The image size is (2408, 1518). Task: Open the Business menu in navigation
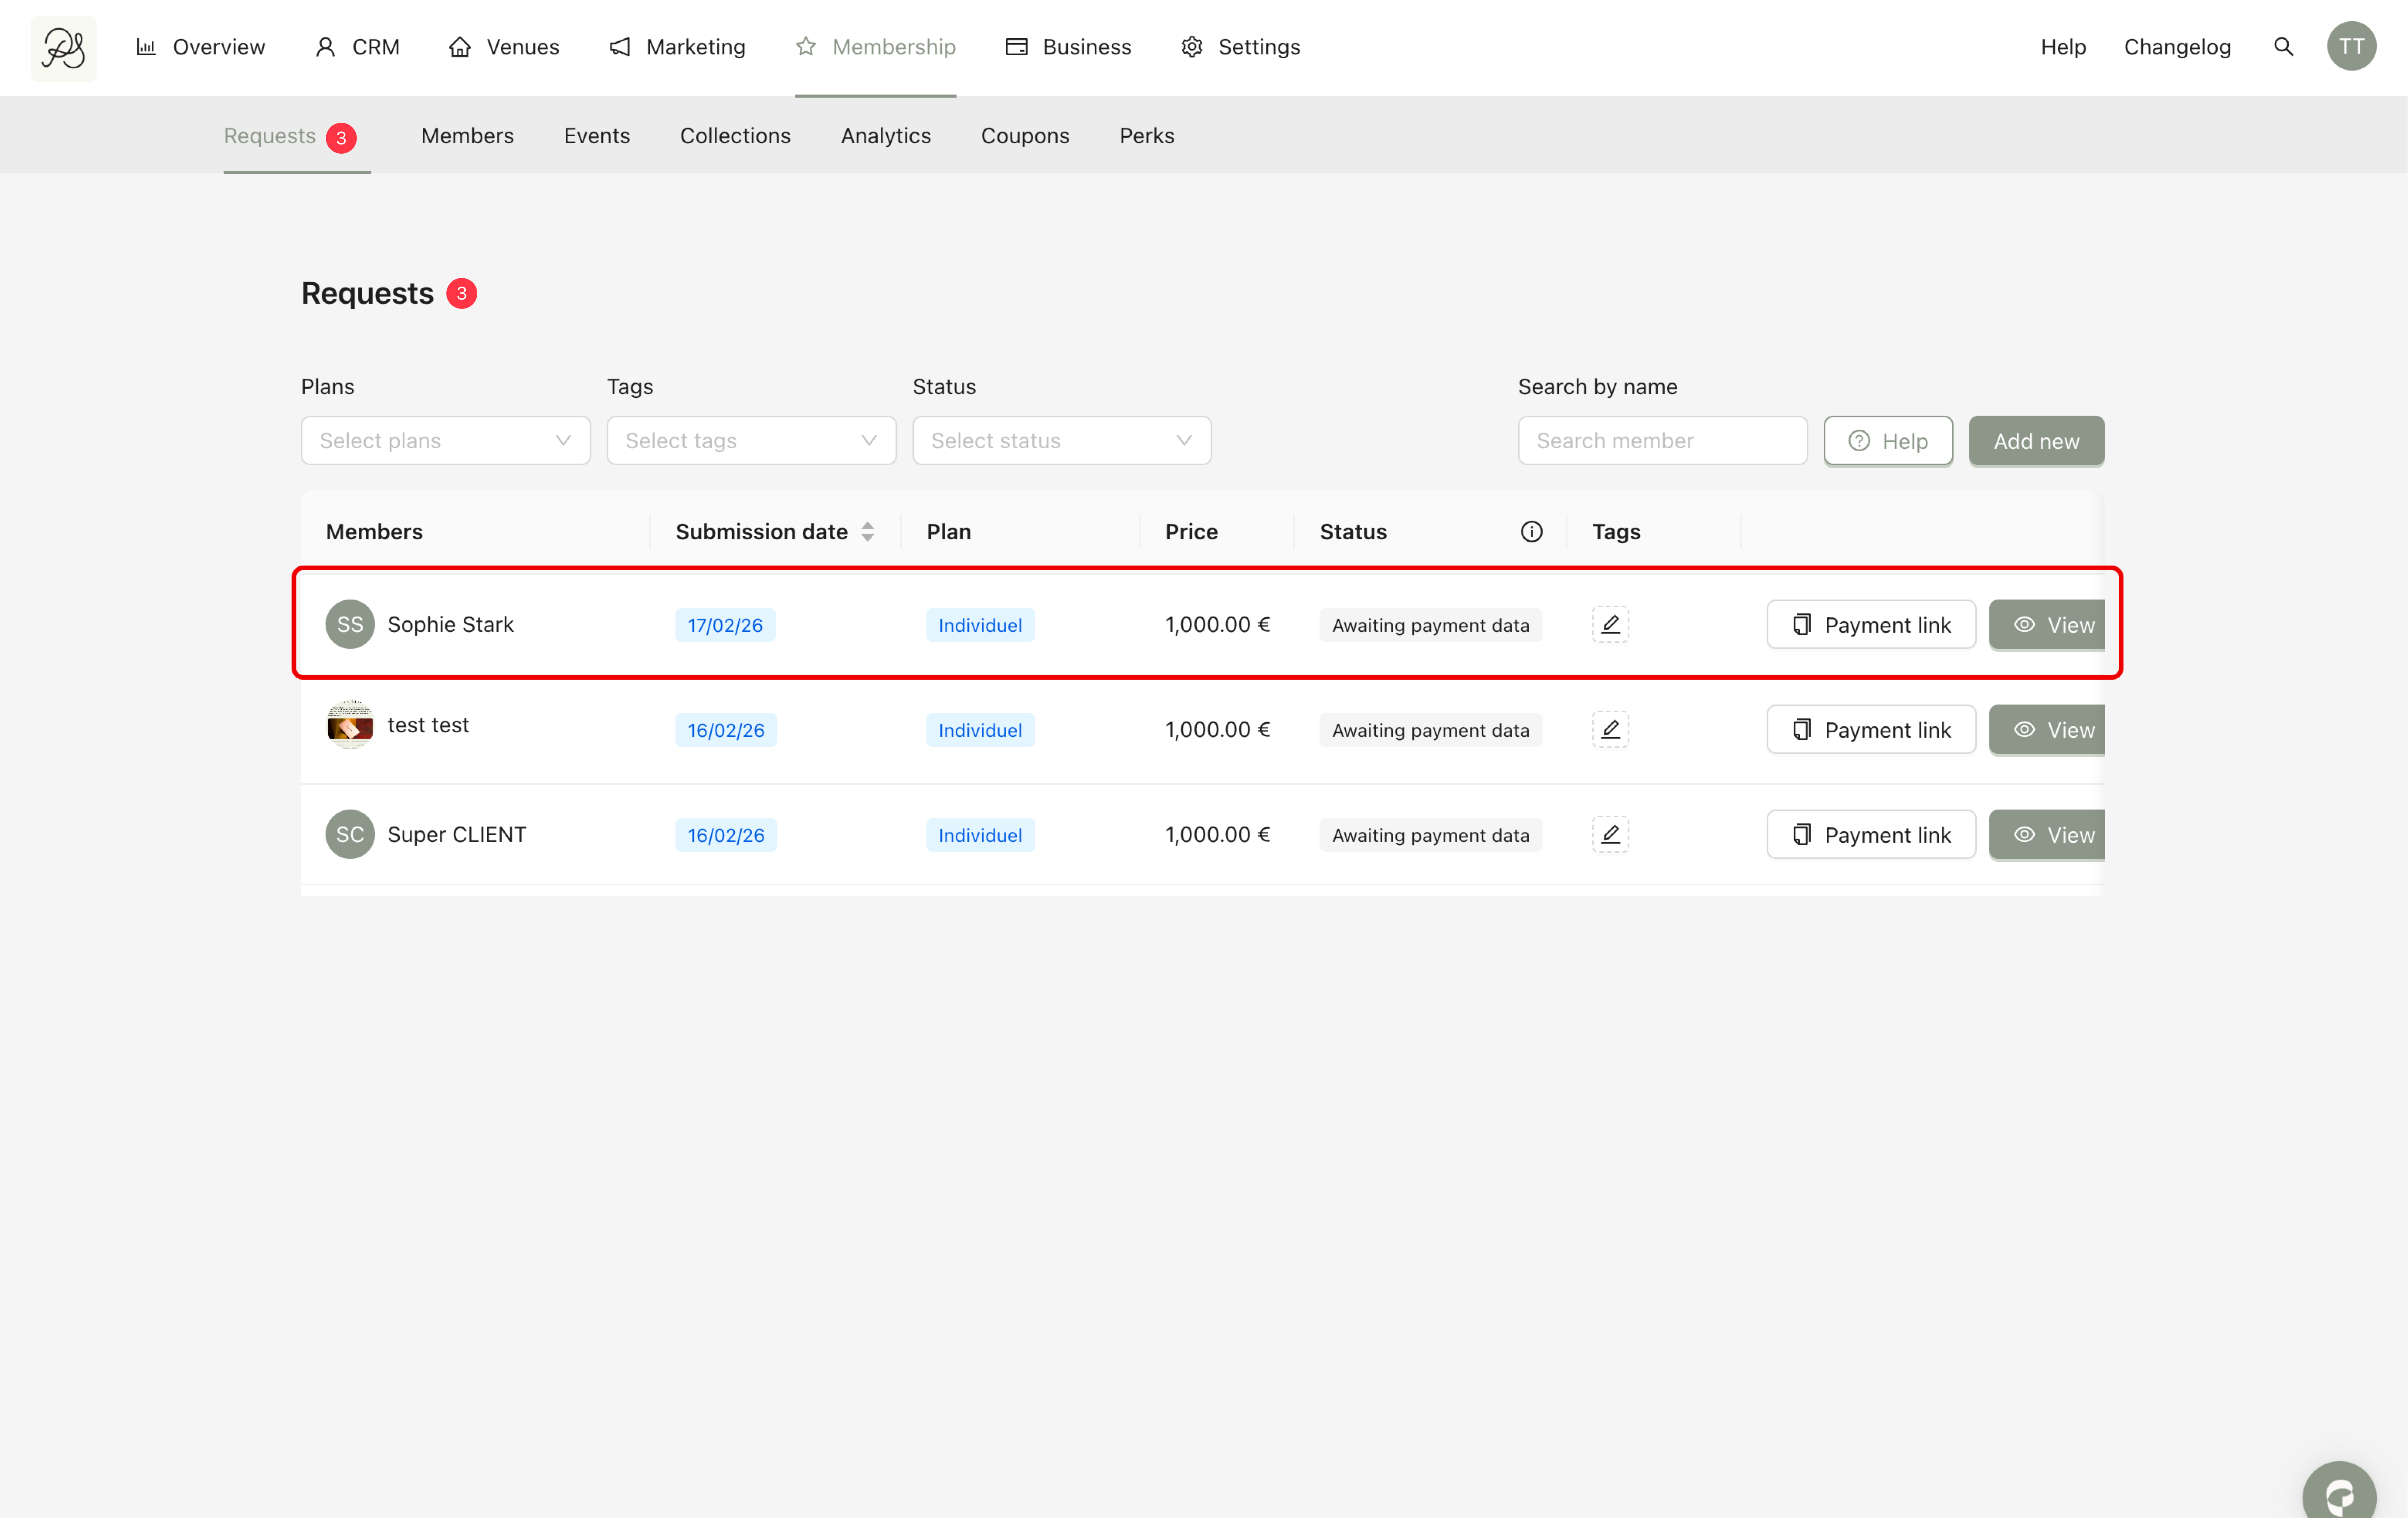pyautogui.click(x=1068, y=47)
